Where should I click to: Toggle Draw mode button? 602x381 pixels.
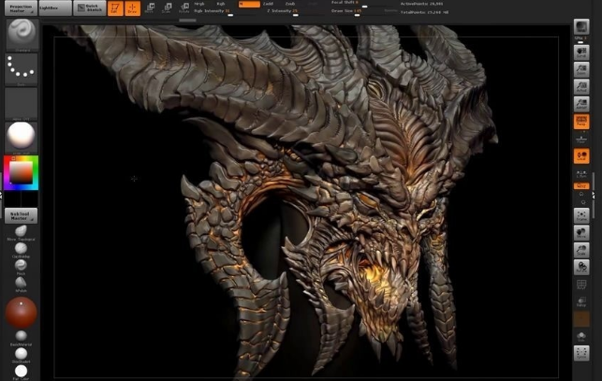pos(132,8)
